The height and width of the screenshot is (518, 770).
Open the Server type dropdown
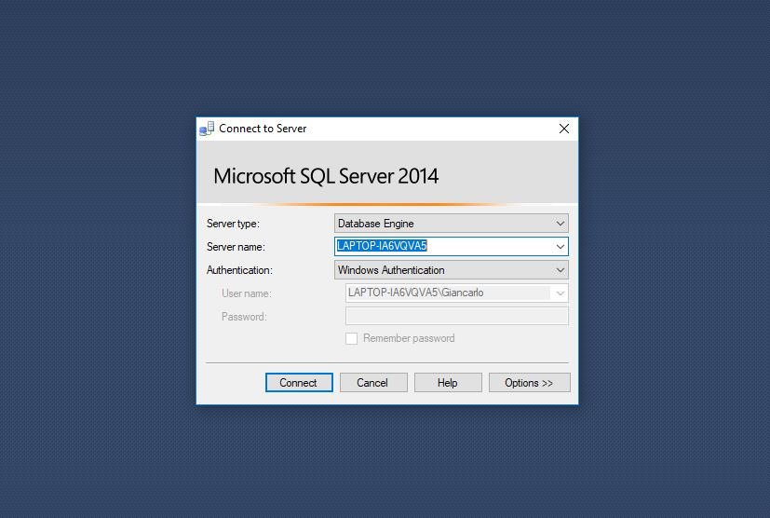(452, 223)
